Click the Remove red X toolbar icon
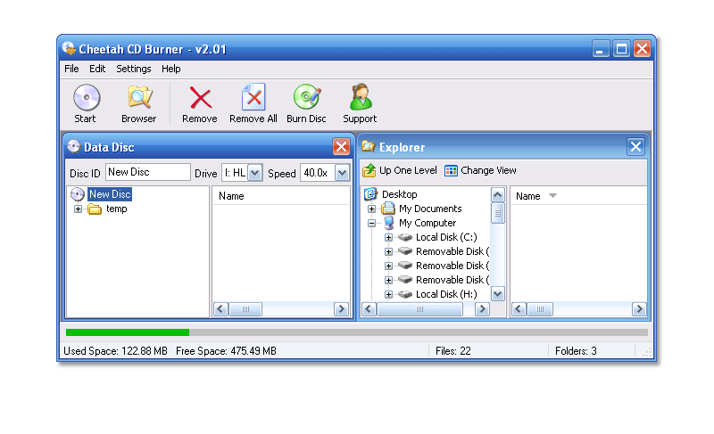 200,98
